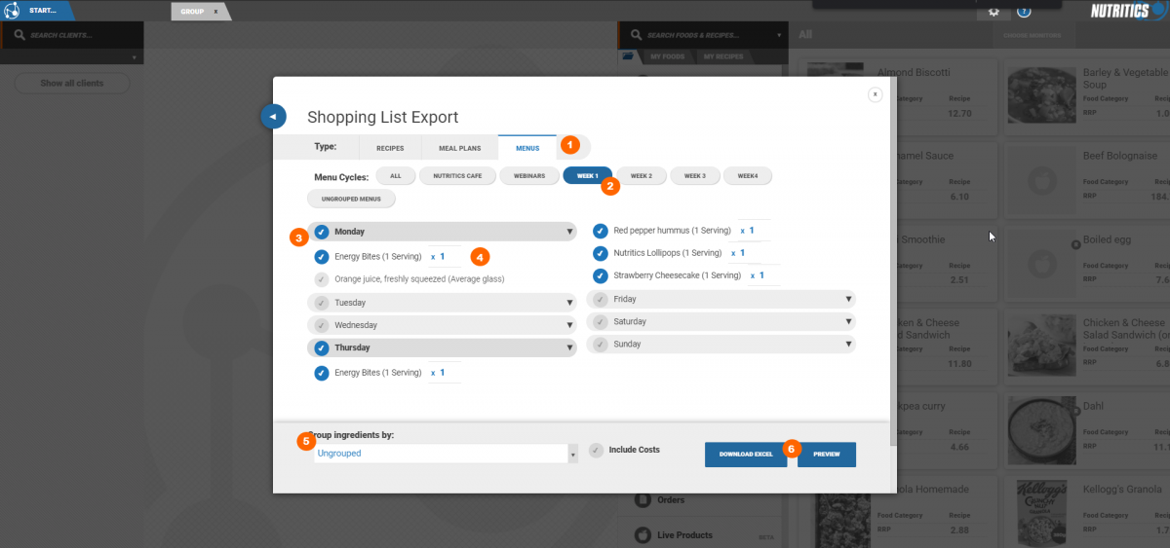Open the settings gear icon in top bar

pos(993,12)
